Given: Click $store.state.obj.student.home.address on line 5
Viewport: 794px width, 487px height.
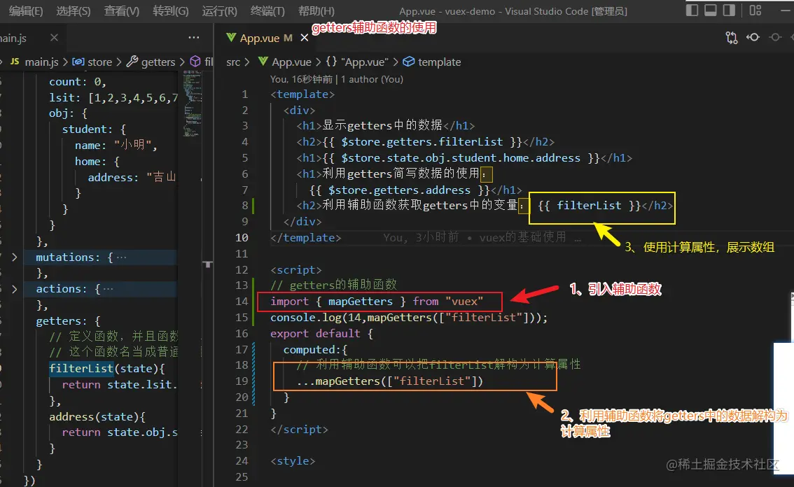Looking at the screenshot, I should pos(461,158).
